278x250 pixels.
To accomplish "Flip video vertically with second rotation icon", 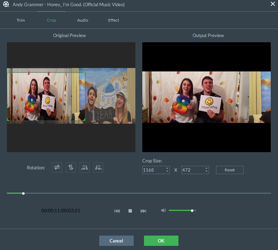I will click(71, 167).
